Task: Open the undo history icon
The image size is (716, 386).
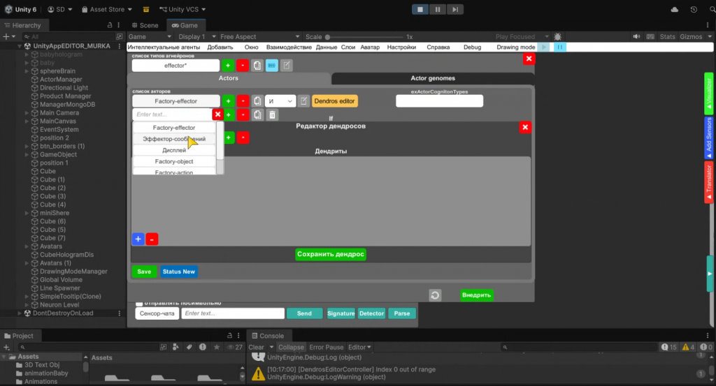Action: tap(693, 10)
